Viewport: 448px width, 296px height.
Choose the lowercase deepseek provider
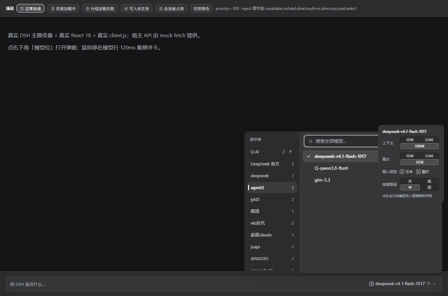[272, 176]
